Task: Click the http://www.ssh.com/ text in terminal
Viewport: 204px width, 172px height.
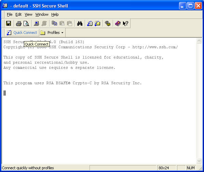Action: [155, 47]
